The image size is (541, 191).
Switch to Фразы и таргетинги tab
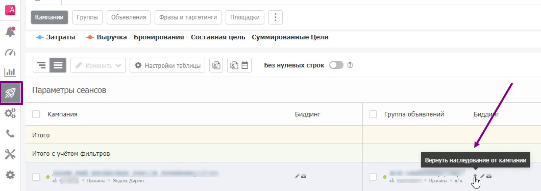point(188,17)
